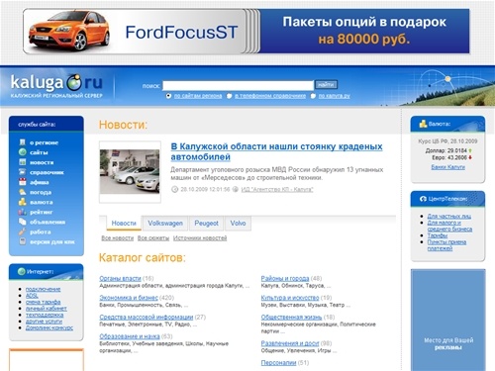495x371 pixels.
Task: Open the 'Тарифы' link
Action: click(438, 235)
